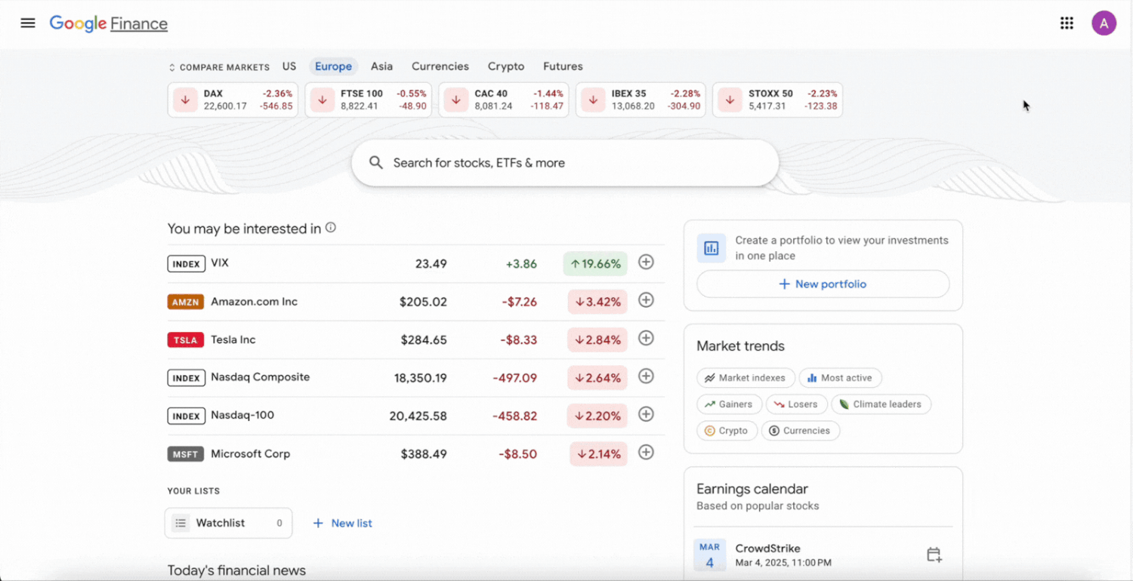Image resolution: width=1133 pixels, height=581 pixels.
Task: Open the Futures markets tab
Action: pos(563,66)
